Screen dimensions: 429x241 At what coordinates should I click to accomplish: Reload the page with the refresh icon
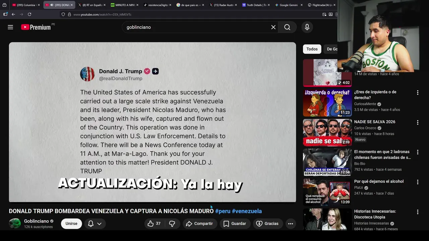tap(29, 14)
